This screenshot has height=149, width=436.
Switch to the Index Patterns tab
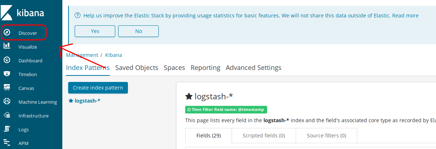(88, 68)
